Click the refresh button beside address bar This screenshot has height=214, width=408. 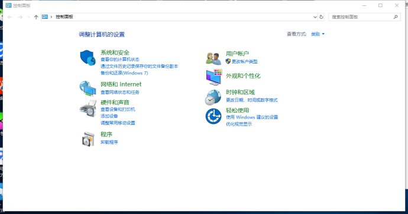321,17
